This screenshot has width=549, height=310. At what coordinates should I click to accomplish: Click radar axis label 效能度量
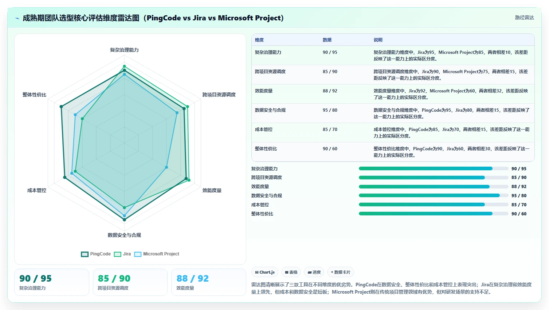coord(212,190)
